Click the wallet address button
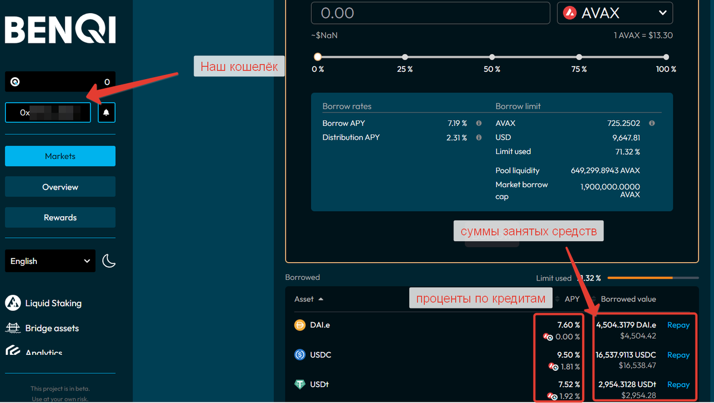The image size is (714, 403). coord(48,112)
